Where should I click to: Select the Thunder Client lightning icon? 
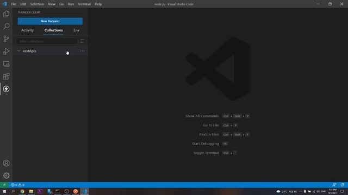[x=6, y=89]
